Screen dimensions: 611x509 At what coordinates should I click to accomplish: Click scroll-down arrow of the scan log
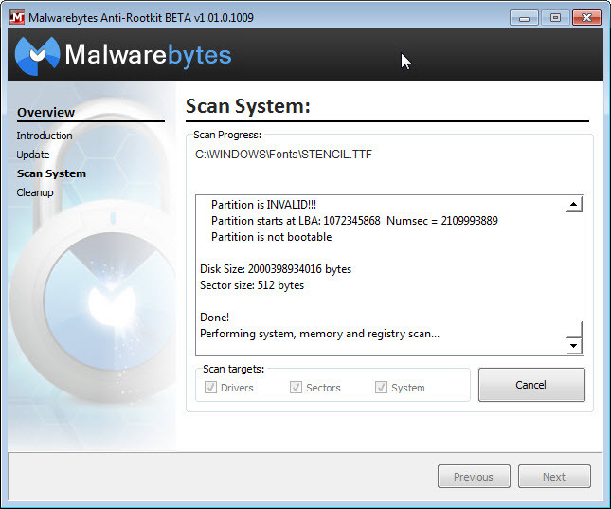[574, 346]
